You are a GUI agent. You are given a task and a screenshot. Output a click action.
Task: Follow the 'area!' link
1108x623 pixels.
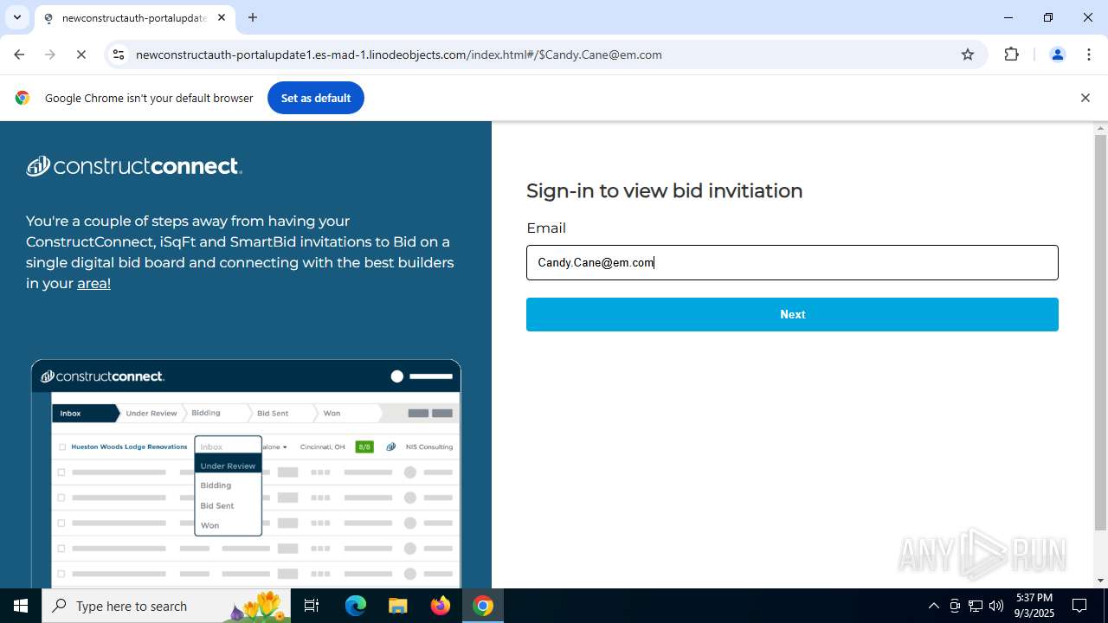point(93,283)
